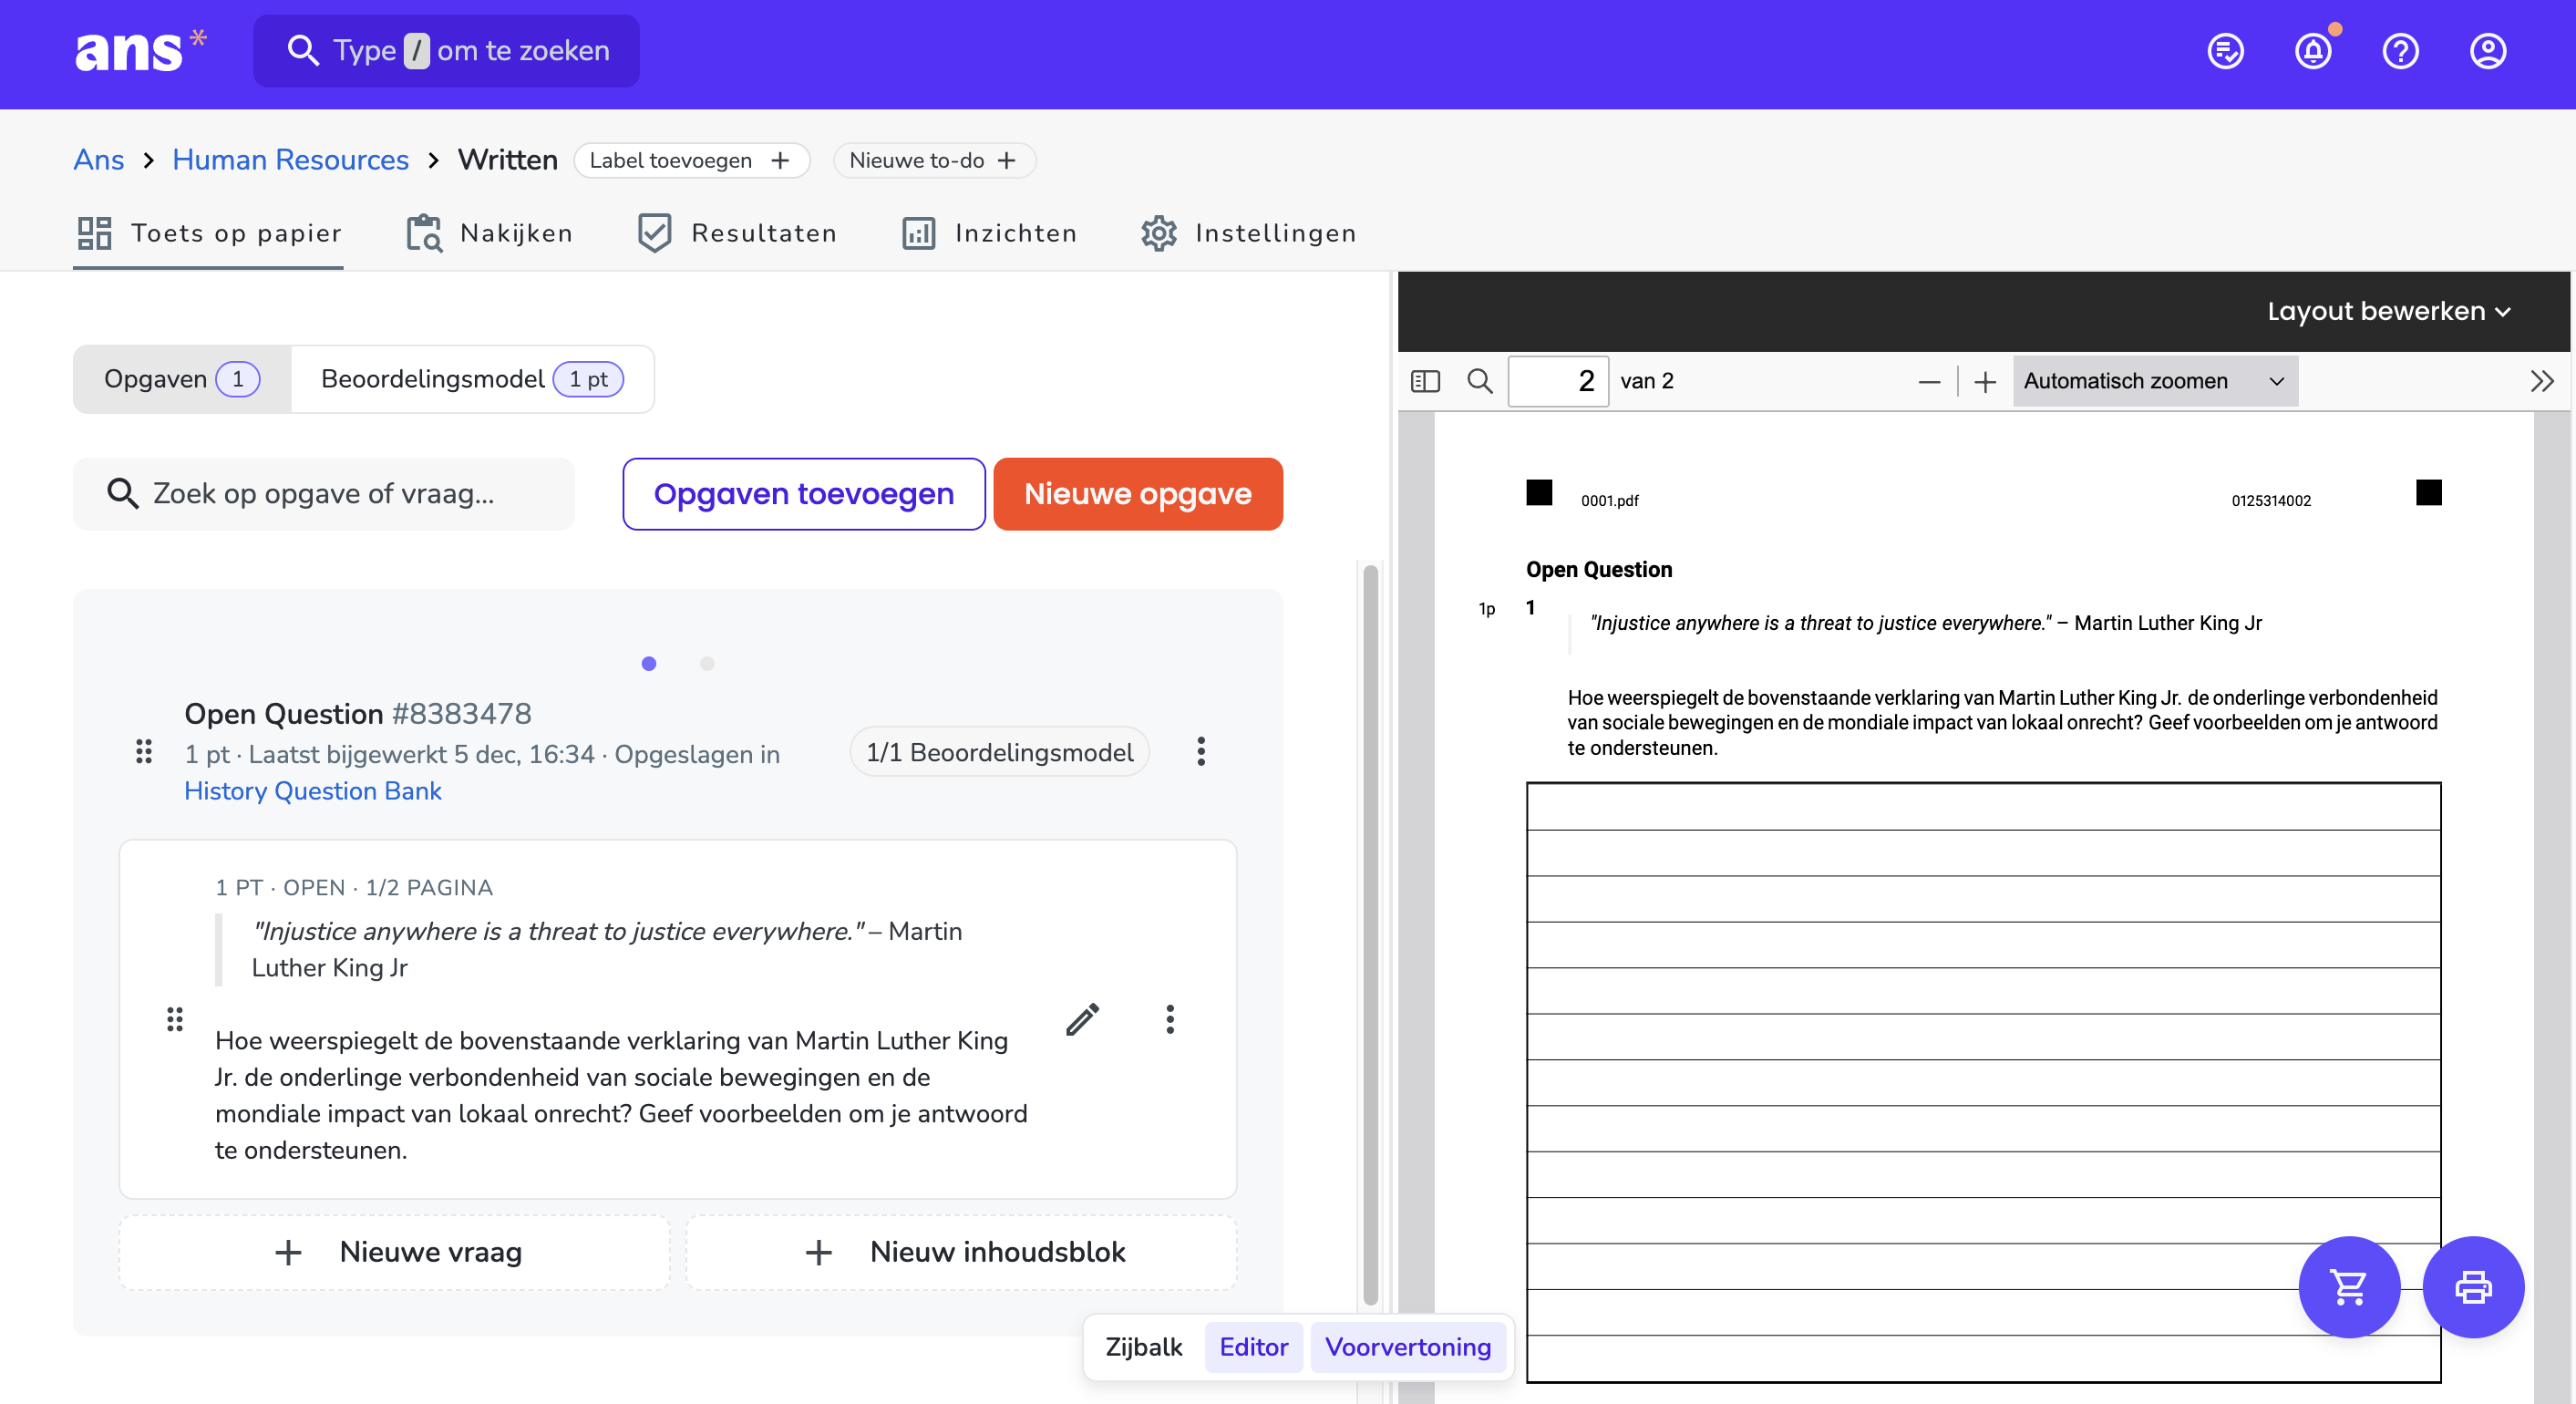The image size is (2576, 1404).
Task: Click the orange Nieuwe opgave button
Action: [x=1137, y=493]
